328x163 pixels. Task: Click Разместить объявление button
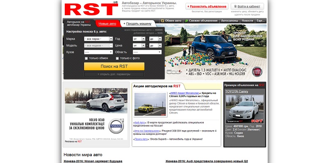(x=207, y=7)
